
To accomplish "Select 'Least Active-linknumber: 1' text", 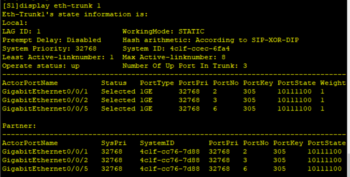I will coord(58,57).
